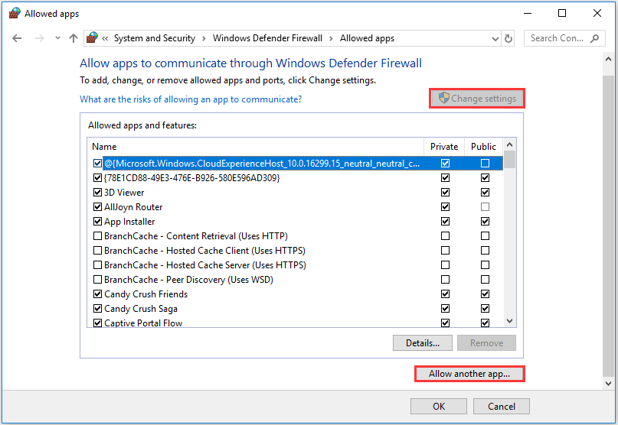This screenshot has height=425, width=618.
Task: Open Windows Defender Firewall breadcrumb
Action: pos(267,38)
